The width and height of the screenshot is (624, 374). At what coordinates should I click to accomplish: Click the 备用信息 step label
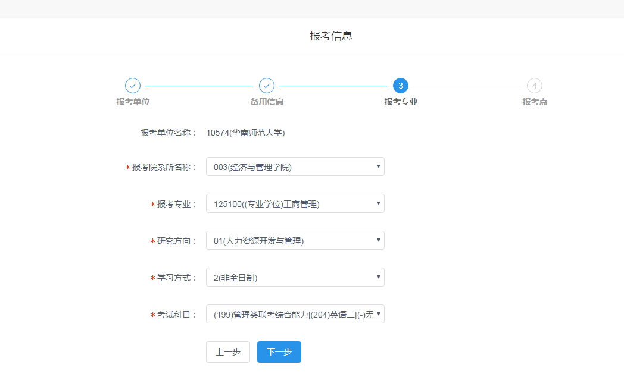pos(266,101)
